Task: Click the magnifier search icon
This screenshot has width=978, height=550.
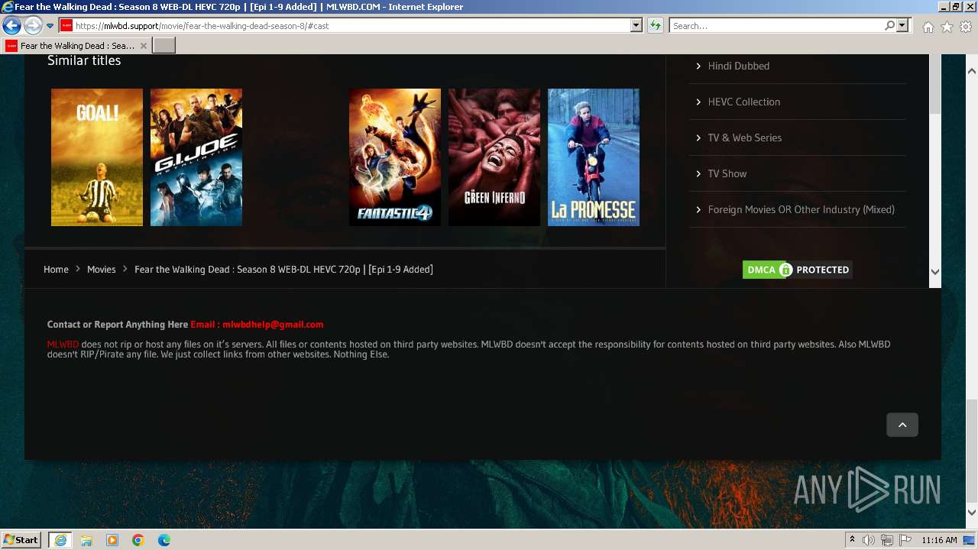Action: click(x=889, y=26)
